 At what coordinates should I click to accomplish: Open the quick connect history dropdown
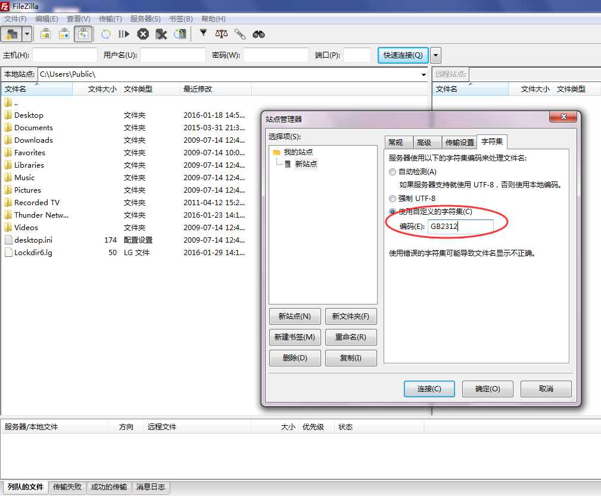click(x=436, y=55)
